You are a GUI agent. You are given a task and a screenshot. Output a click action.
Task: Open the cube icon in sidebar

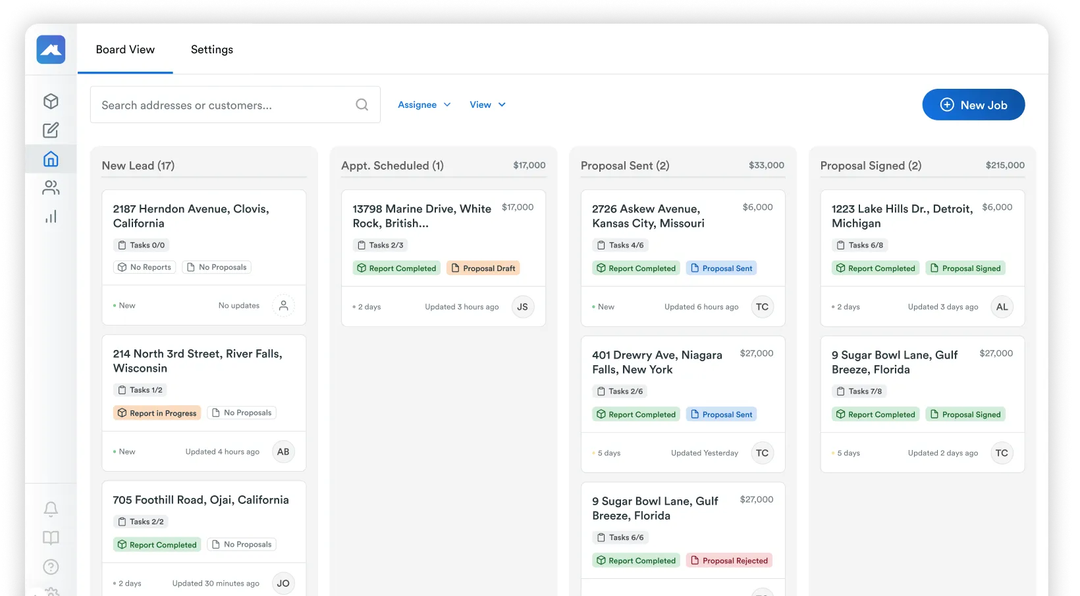51,101
